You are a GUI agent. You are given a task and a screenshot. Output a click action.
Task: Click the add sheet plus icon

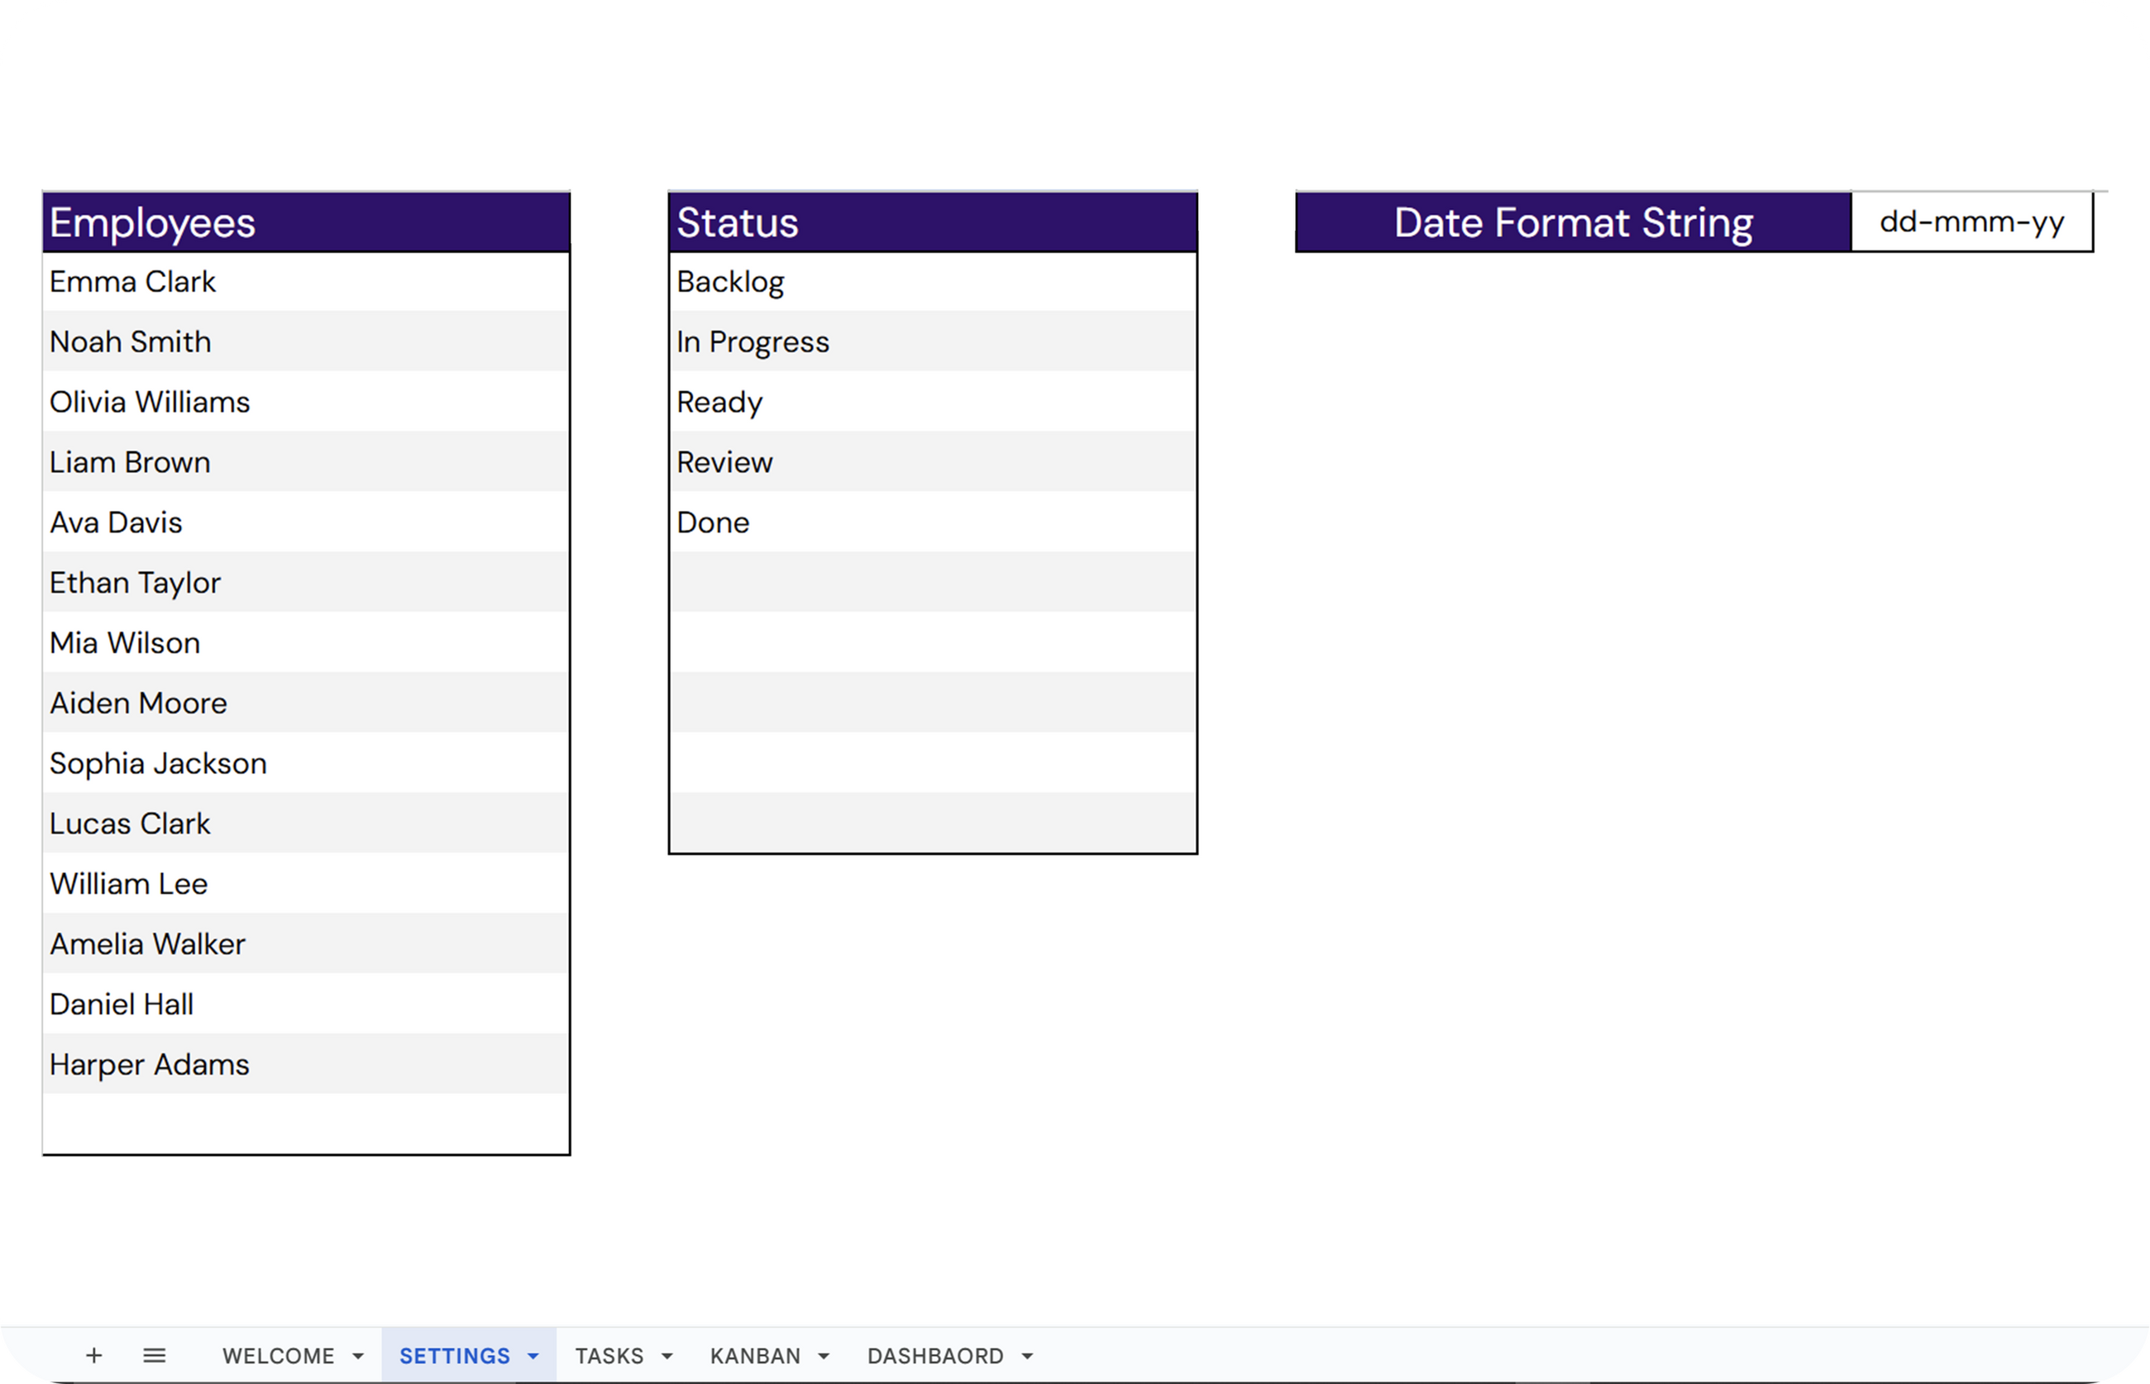click(x=93, y=1355)
